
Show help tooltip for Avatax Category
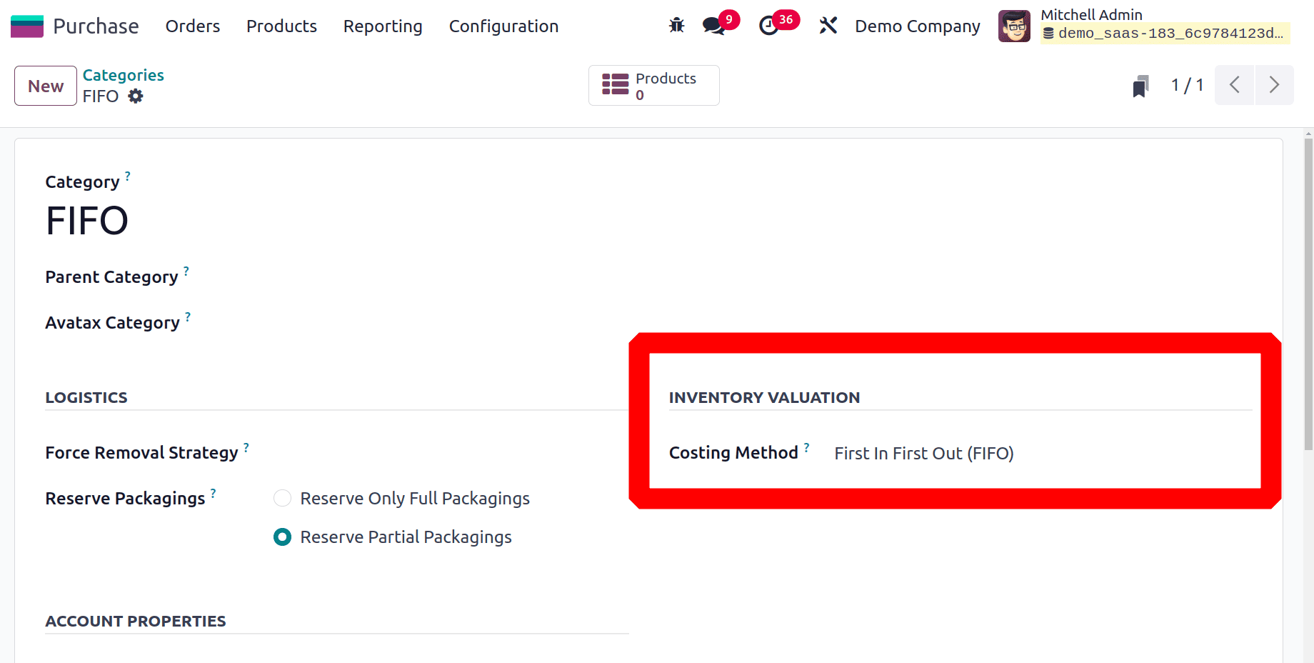pos(188,316)
